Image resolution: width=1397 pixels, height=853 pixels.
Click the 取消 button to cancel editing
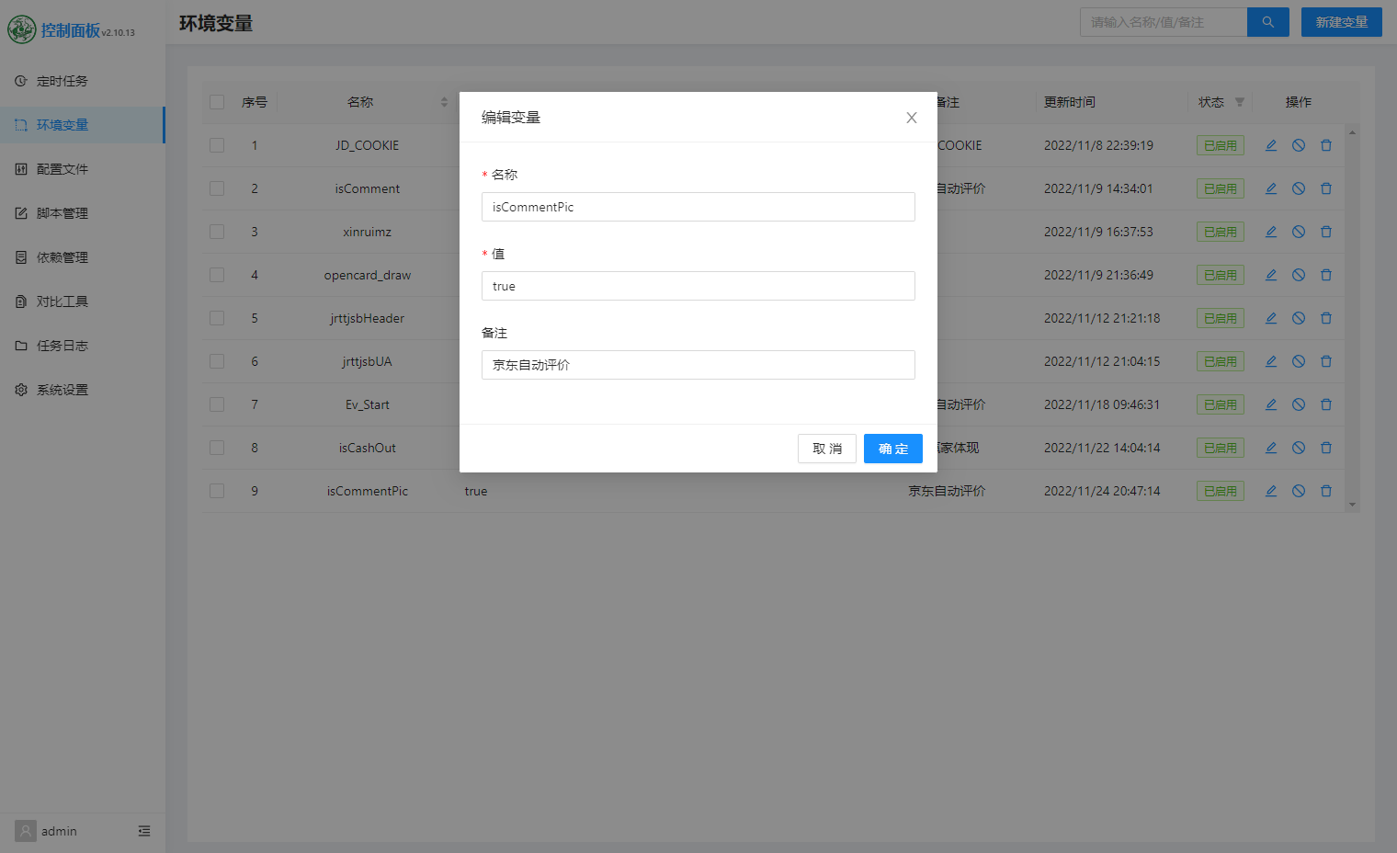point(827,449)
